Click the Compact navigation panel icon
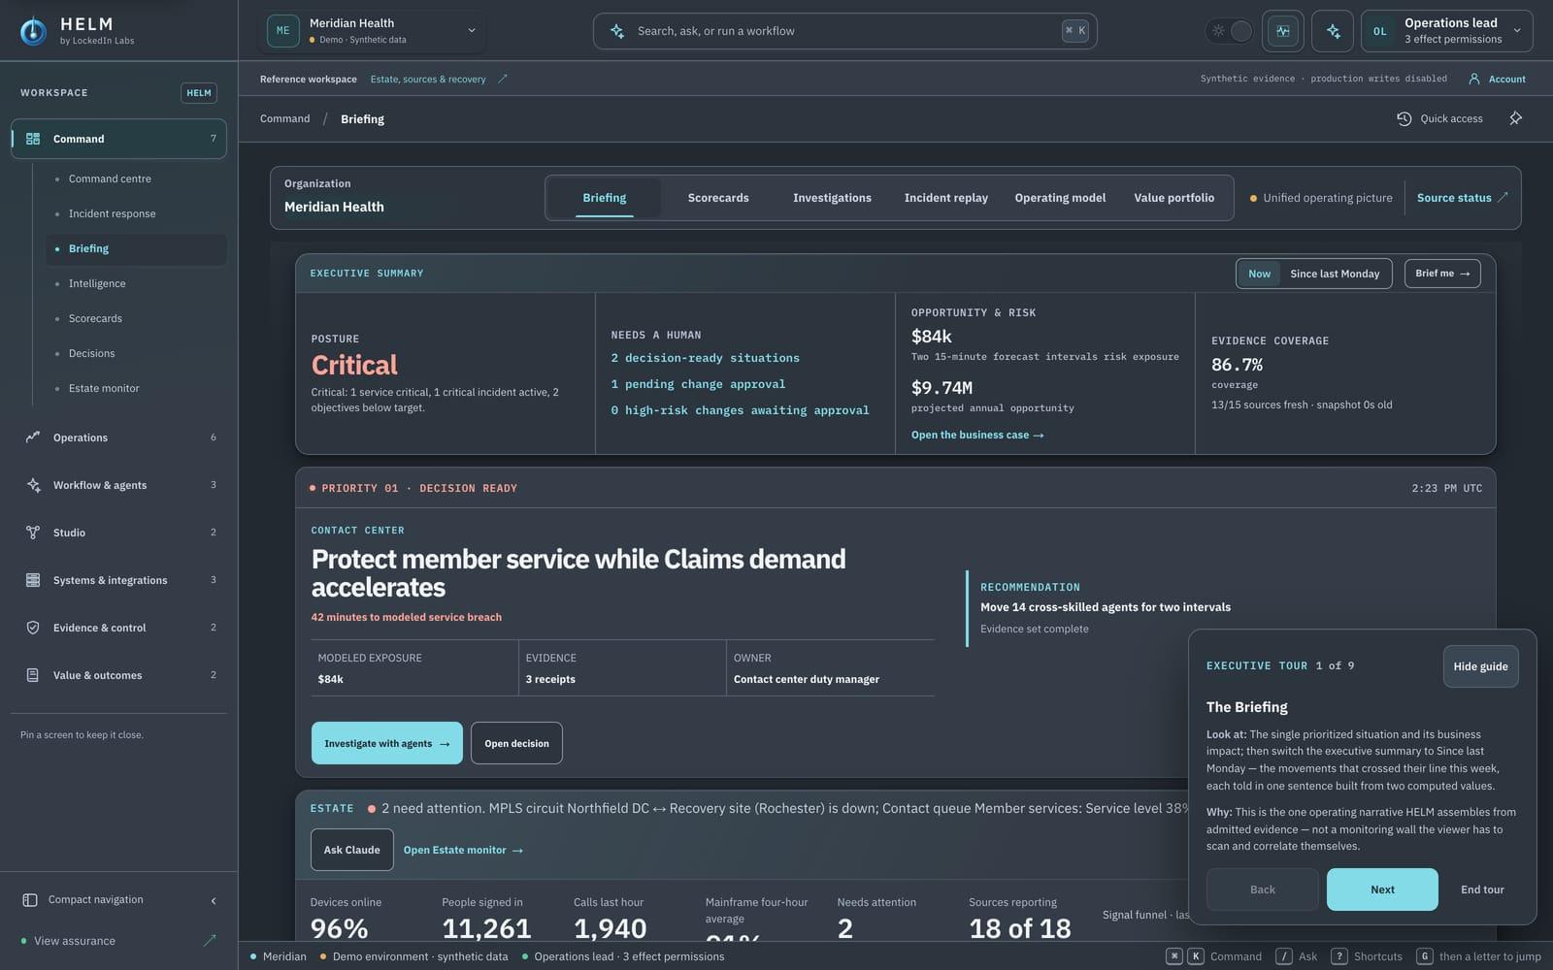 click(30, 900)
